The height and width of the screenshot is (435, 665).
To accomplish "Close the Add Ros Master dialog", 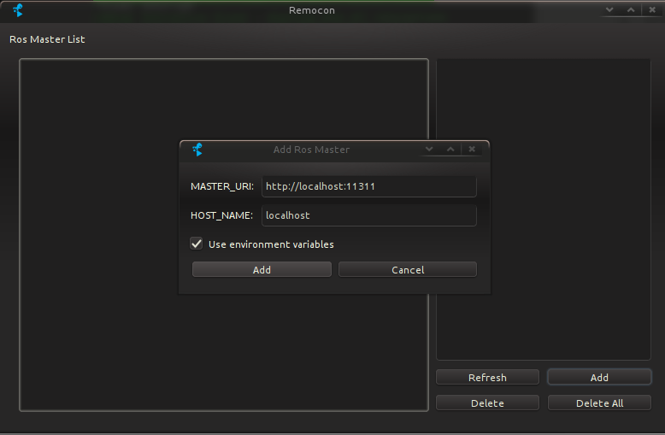I will tap(472, 150).
